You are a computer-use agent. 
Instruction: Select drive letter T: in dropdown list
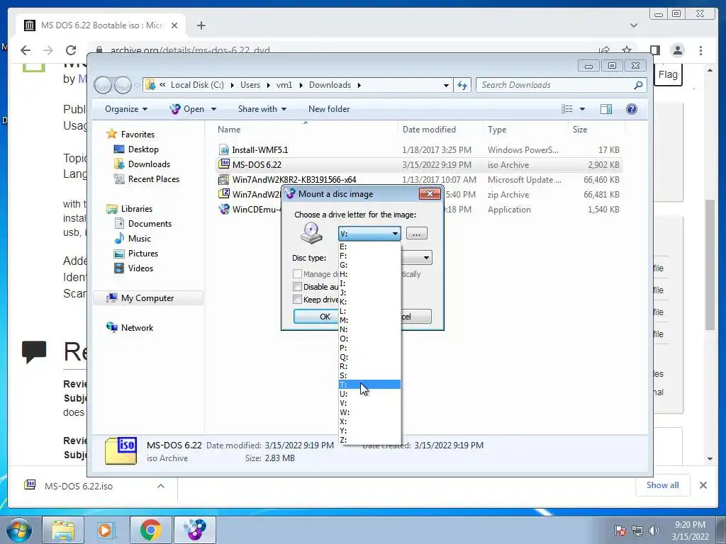[x=369, y=385]
